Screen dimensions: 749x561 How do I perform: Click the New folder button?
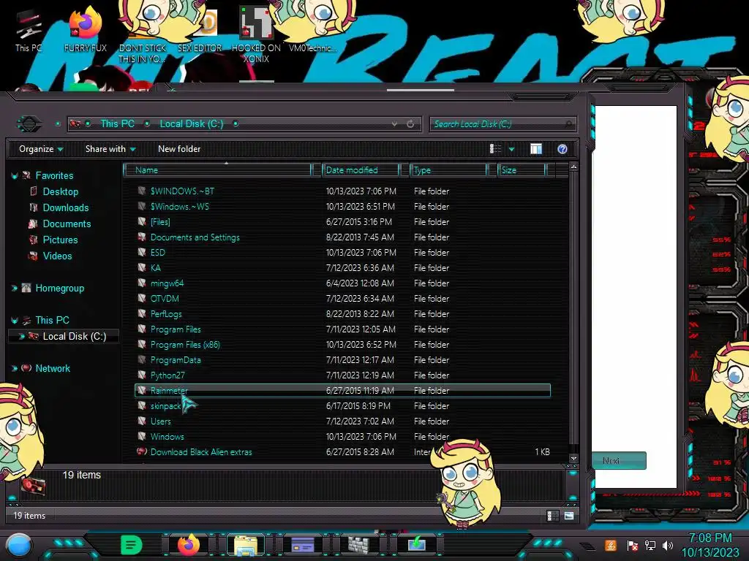tap(179, 149)
